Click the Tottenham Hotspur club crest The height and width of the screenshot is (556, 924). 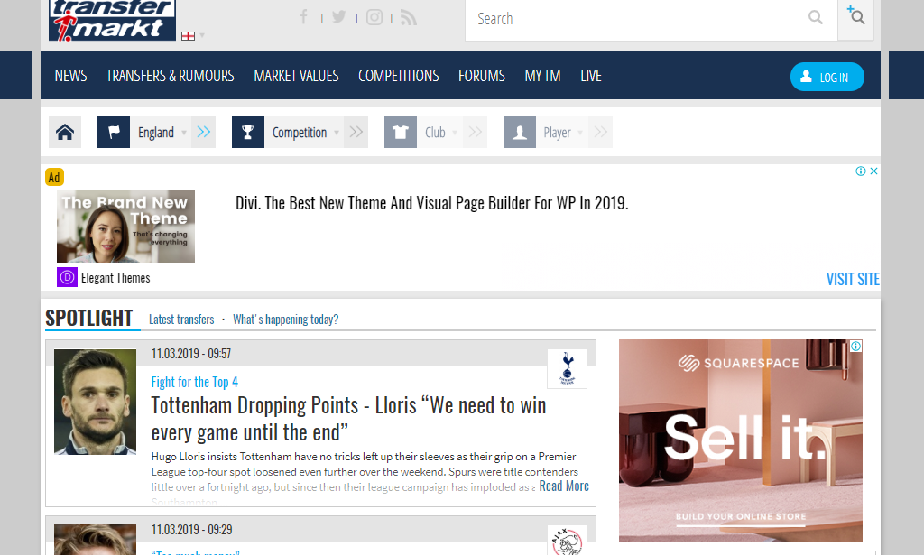tap(567, 367)
